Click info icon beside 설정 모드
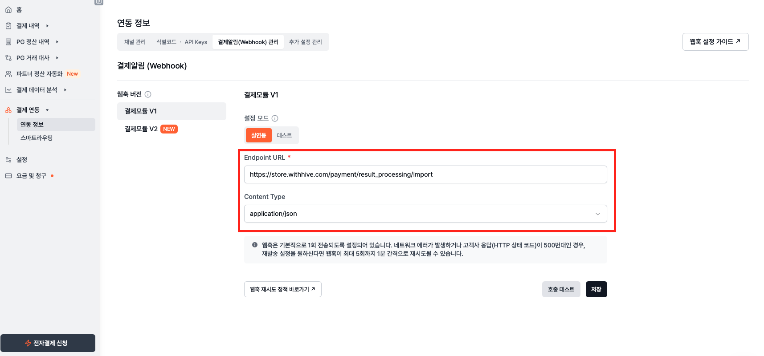 coord(275,118)
